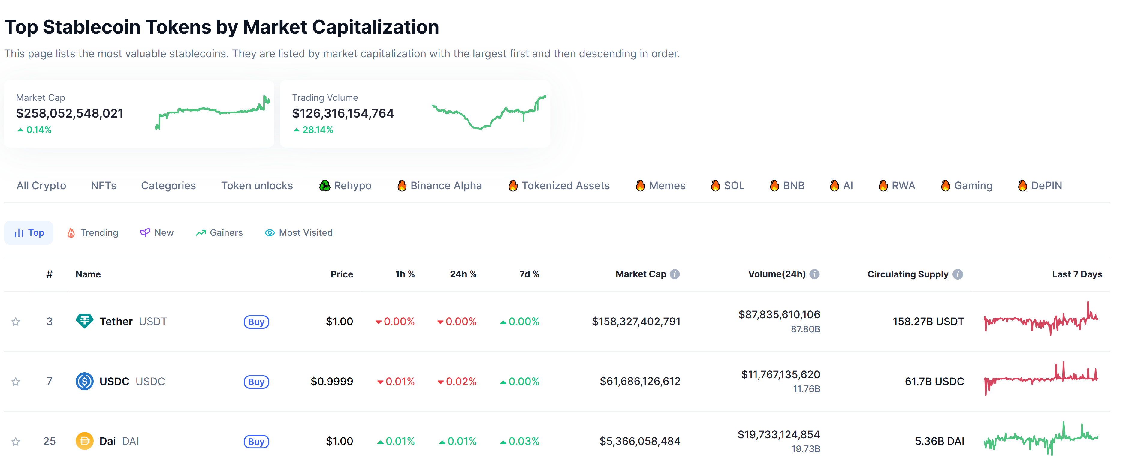
Task: Open the Gainers tab
Action: [x=219, y=233]
